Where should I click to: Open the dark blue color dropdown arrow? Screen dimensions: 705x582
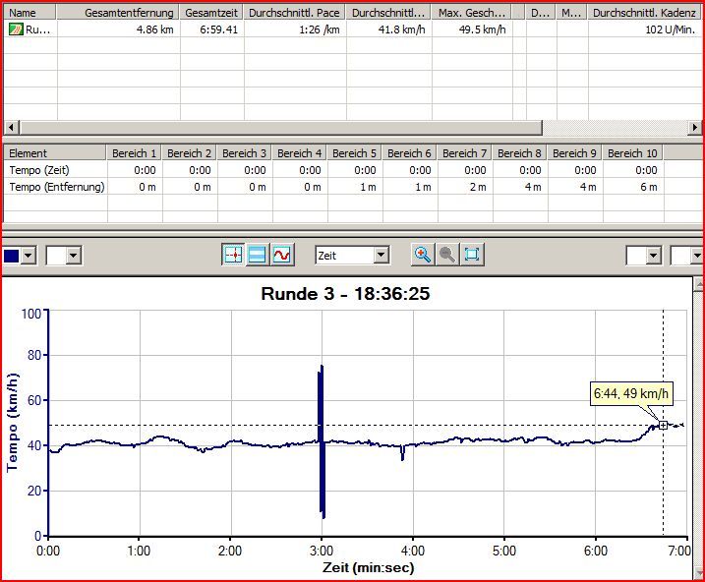29,256
